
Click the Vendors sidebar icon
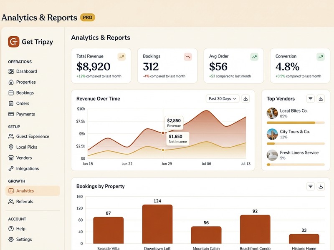tap(10, 158)
